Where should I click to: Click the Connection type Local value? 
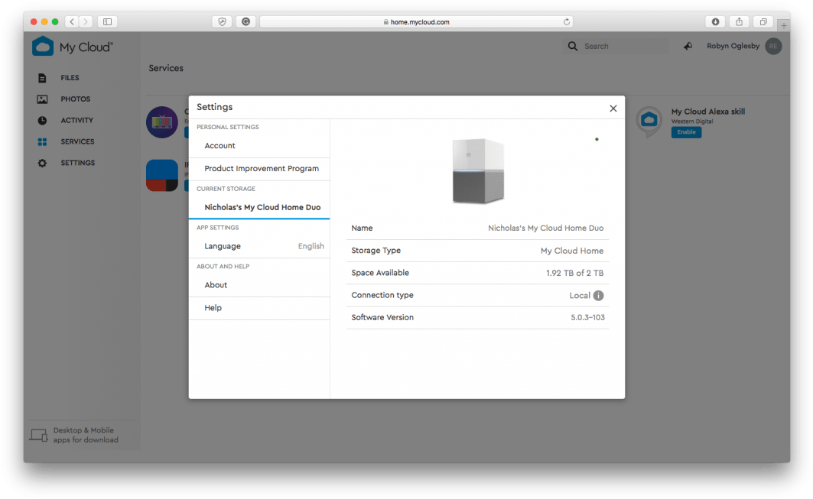pyautogui.click(x=580, y=296)
